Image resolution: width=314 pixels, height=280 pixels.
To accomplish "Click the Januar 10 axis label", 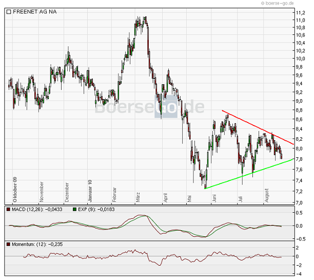I will coord(90,191).
